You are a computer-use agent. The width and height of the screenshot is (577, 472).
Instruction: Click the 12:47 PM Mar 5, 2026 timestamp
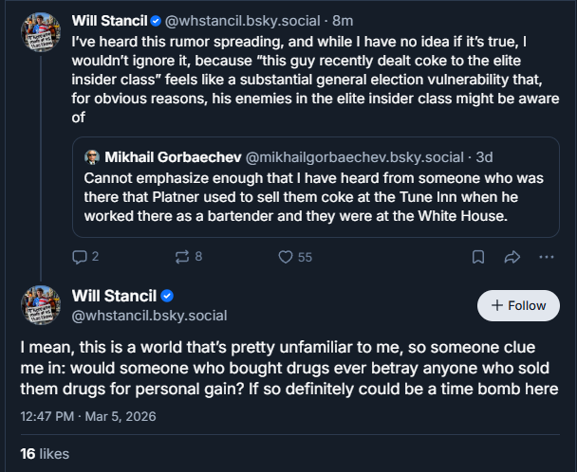88,416
